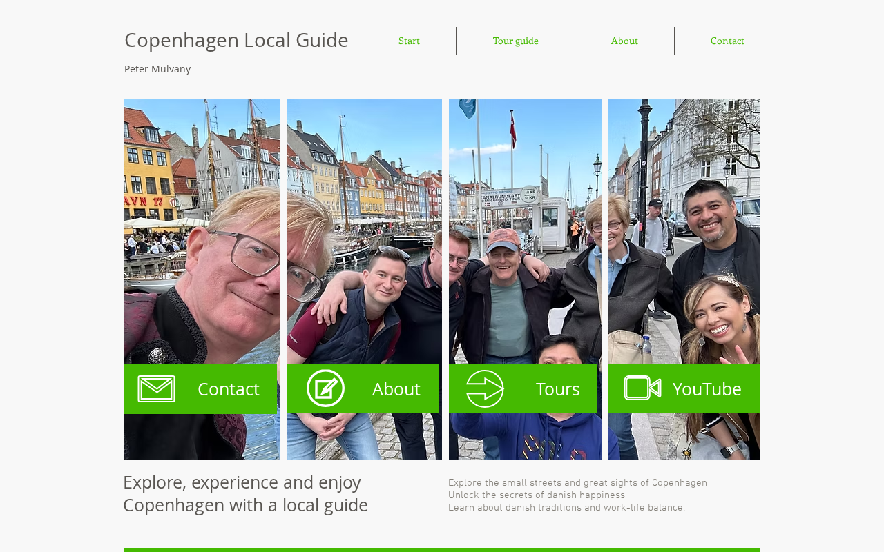Click the pencil-edit icon on About tile

point(325,388)
